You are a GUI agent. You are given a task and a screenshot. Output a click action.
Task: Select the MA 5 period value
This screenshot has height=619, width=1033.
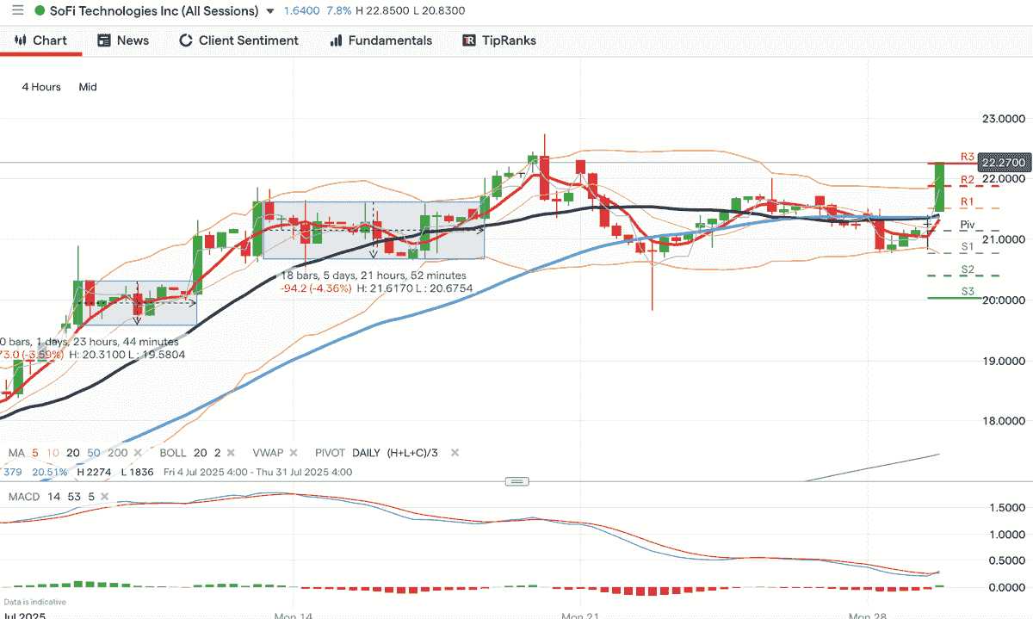[x=36, y=453]
